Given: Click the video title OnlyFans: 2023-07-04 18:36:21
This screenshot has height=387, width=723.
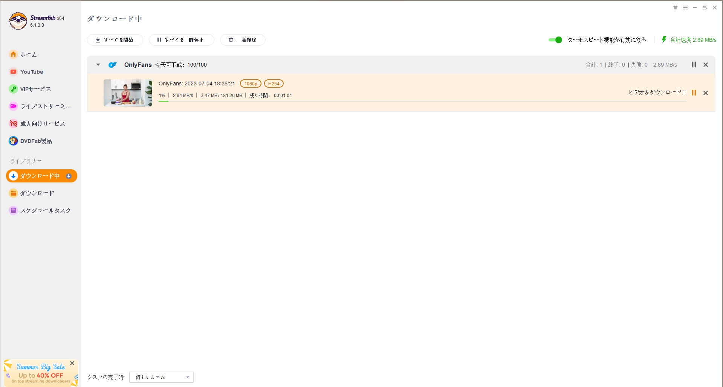Looking at the screenshot, I should (197, 83).
